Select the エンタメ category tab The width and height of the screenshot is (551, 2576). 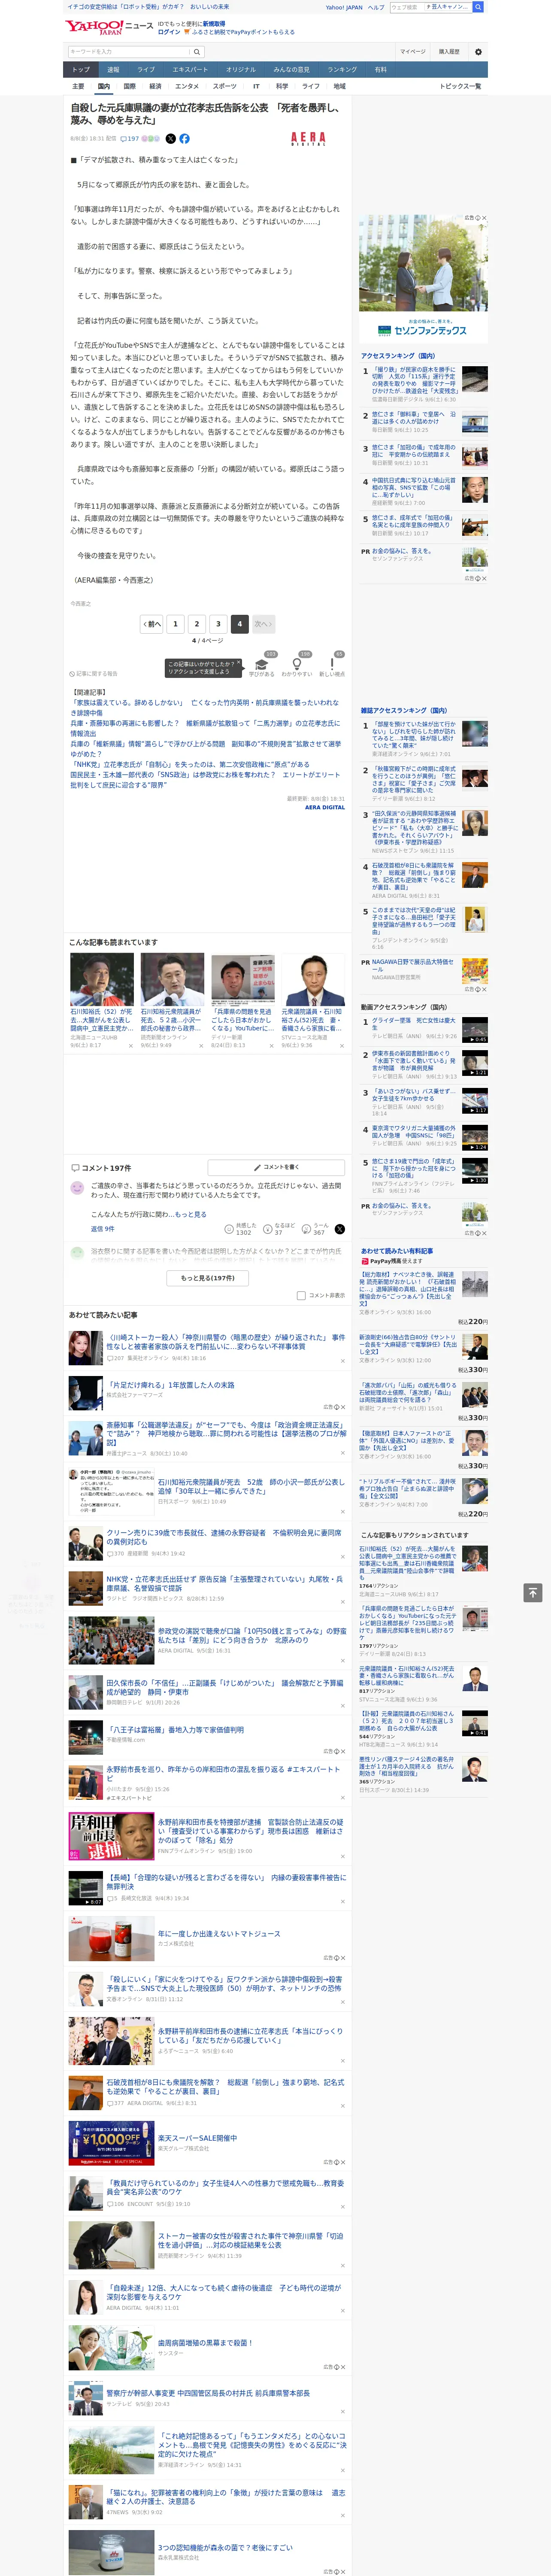pos(187,86)
